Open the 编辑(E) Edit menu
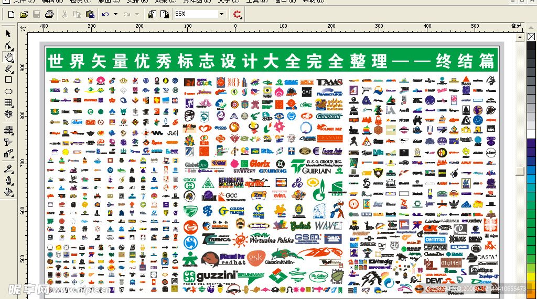This screenshot has width=537, height=299. pyautogui.click(x=52, y=1)
